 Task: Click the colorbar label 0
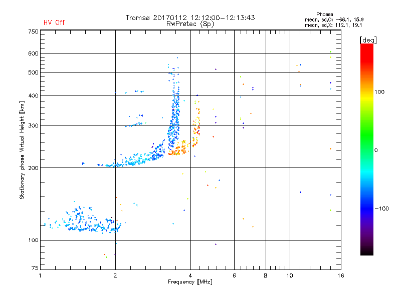[x=376, y=150]
